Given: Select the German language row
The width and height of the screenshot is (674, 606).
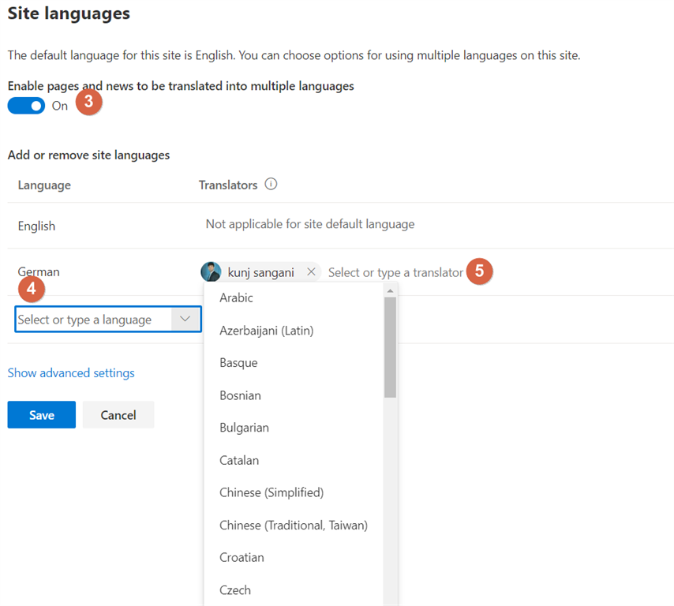Looking at the screenshot, I should pos(38,271).
